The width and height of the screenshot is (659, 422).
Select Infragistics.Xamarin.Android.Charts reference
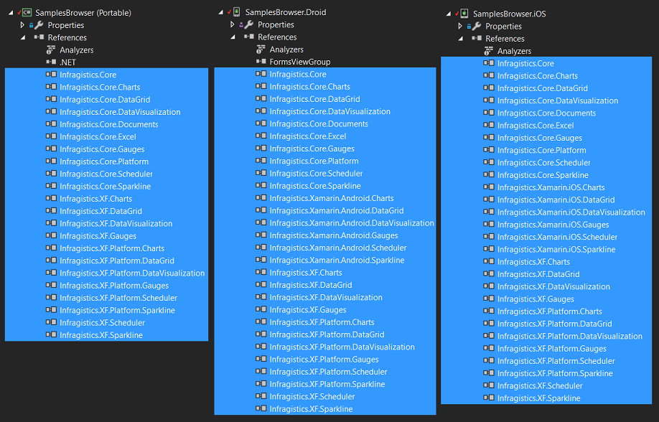pyautogui.click(x=331, y=198)
